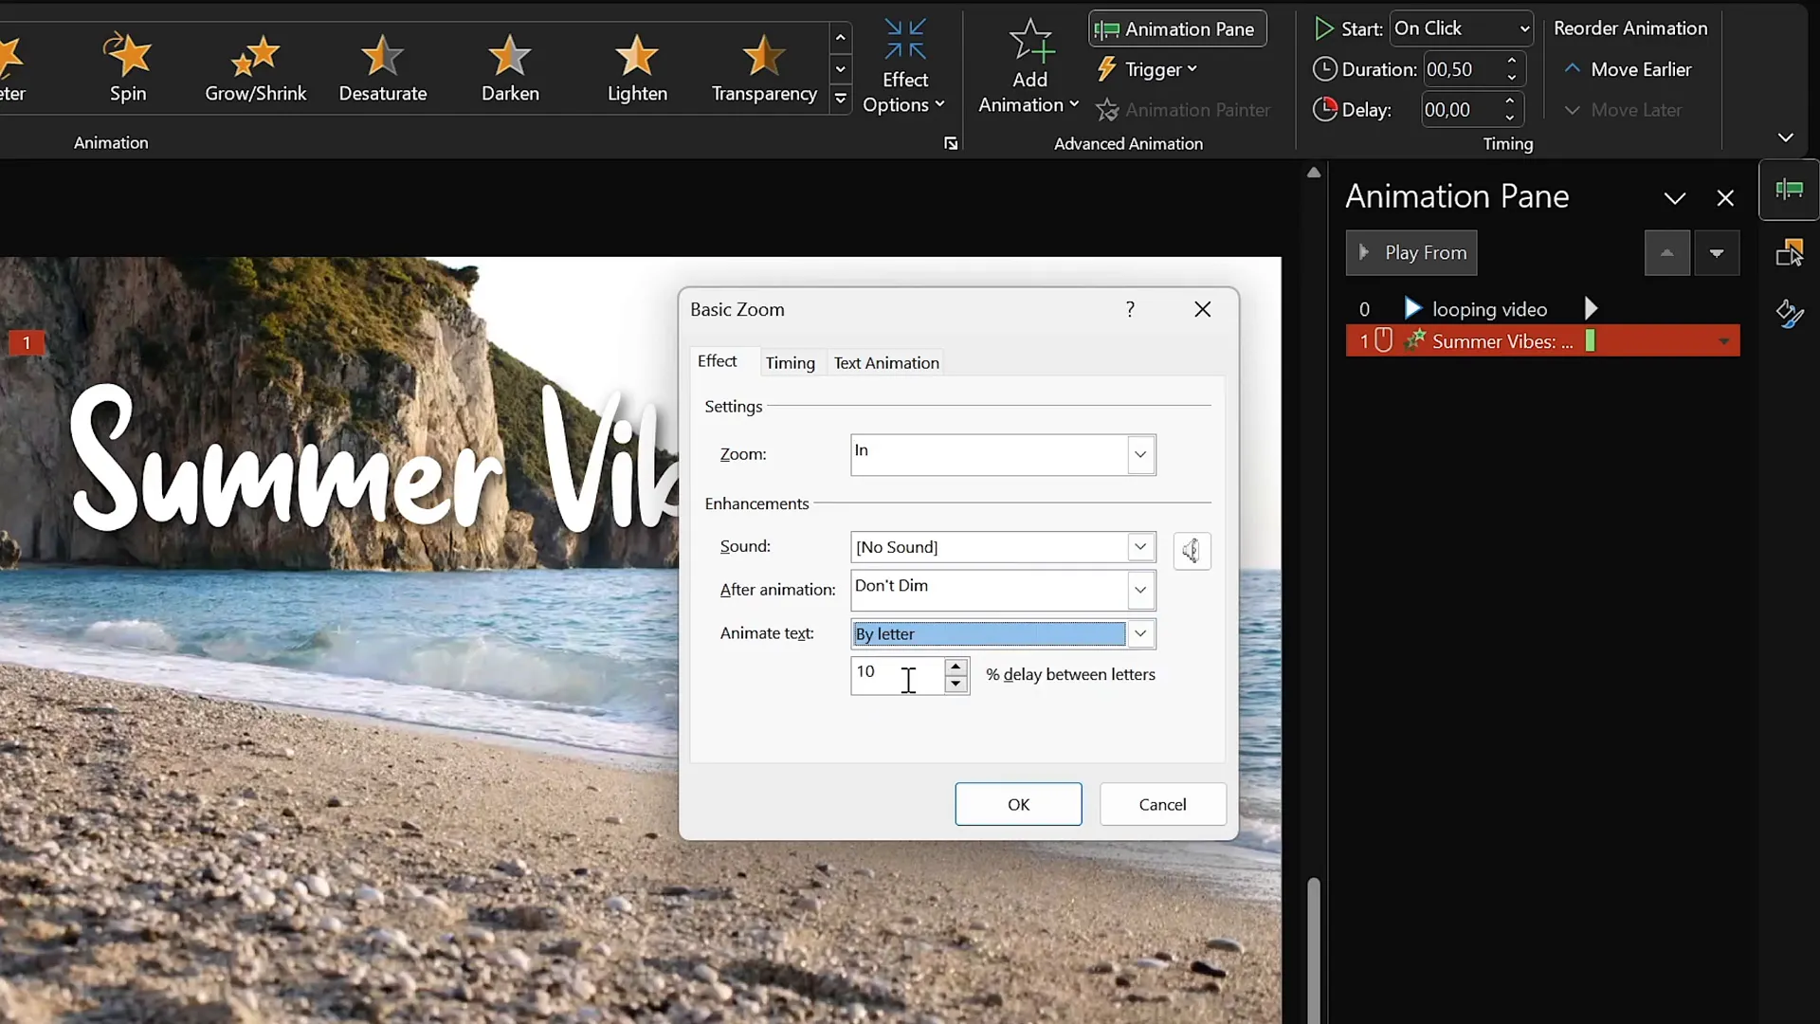The height and width of the screenshot is (1024, 1820).
Task: Close the Animation Pane
Action: click(1725, 198)
